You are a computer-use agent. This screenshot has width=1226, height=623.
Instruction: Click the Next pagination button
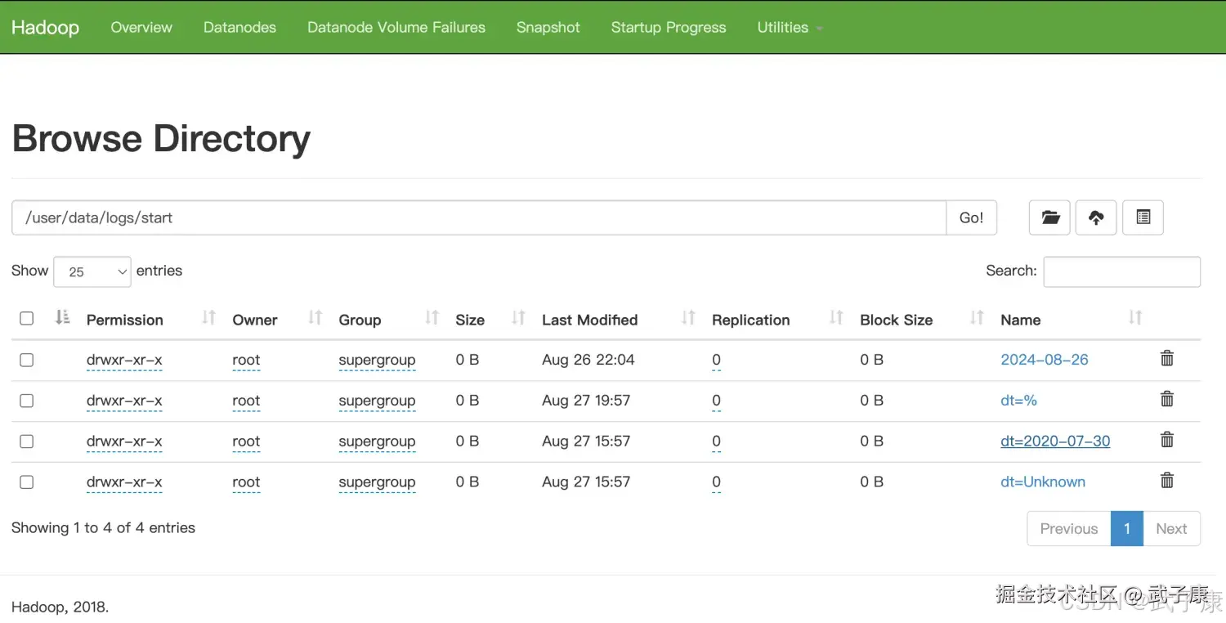(1171, 529)
